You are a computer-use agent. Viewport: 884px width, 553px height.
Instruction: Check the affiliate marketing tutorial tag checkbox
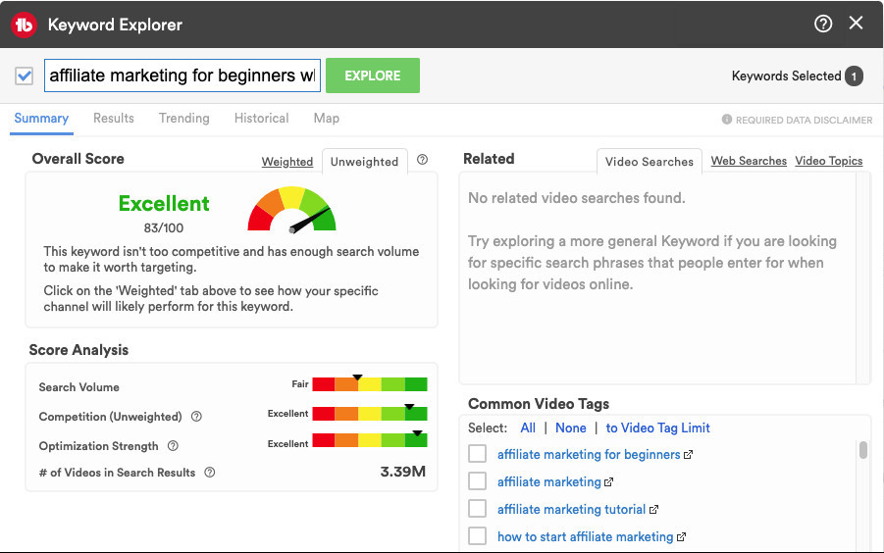(478, 509)
